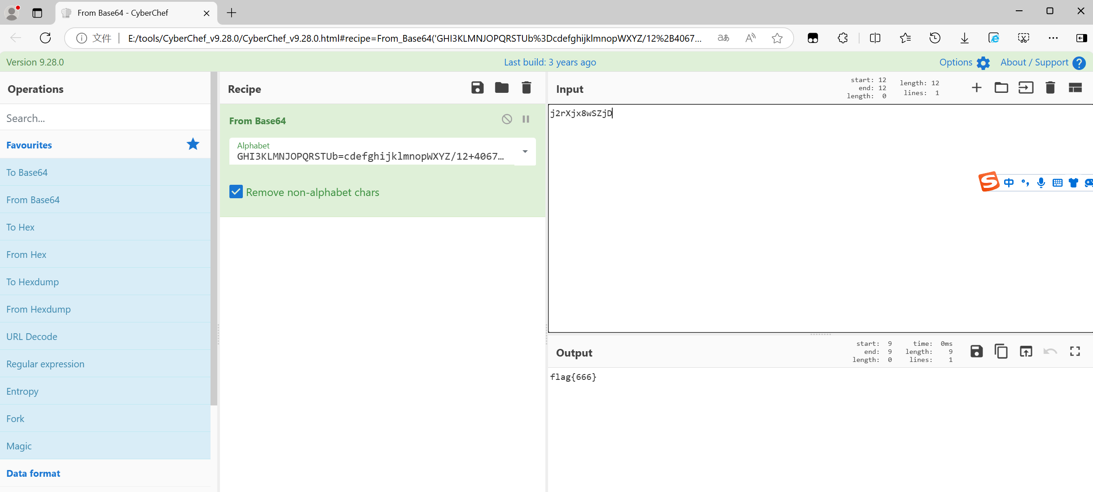Click Last build: 3 years ago link

pos(550,62)
